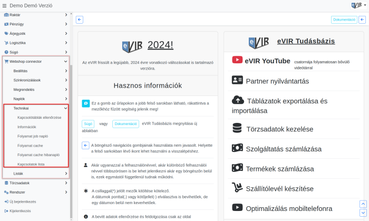The image size is (369, 221).
Task: Expand the Raktár menu chevron
Action: point(66,15)
